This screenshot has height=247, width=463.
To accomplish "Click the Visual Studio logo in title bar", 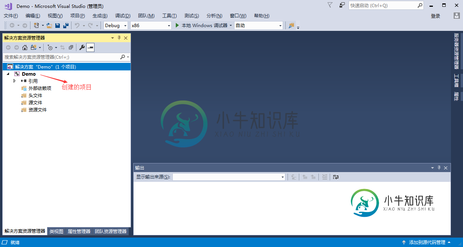I will pos(8,6).
